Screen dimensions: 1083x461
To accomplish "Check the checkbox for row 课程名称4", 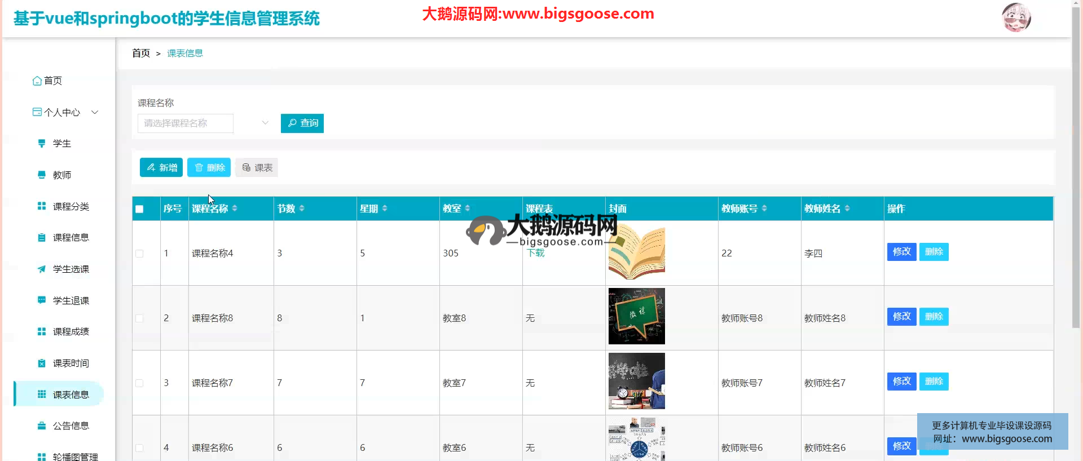I will pyautogui.click(x=139, y=254).
